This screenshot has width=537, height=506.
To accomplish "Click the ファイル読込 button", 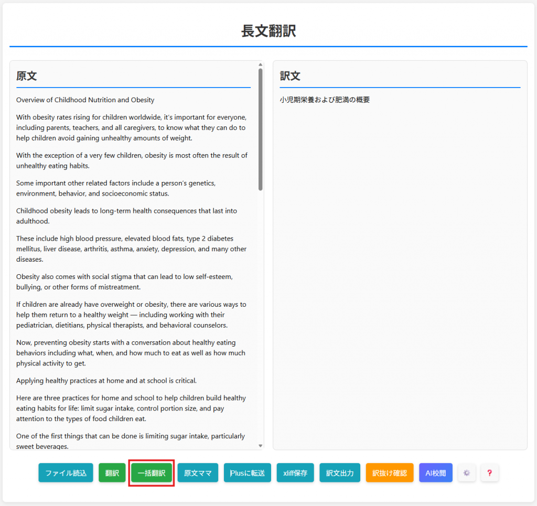I will [x=66, y=473].
